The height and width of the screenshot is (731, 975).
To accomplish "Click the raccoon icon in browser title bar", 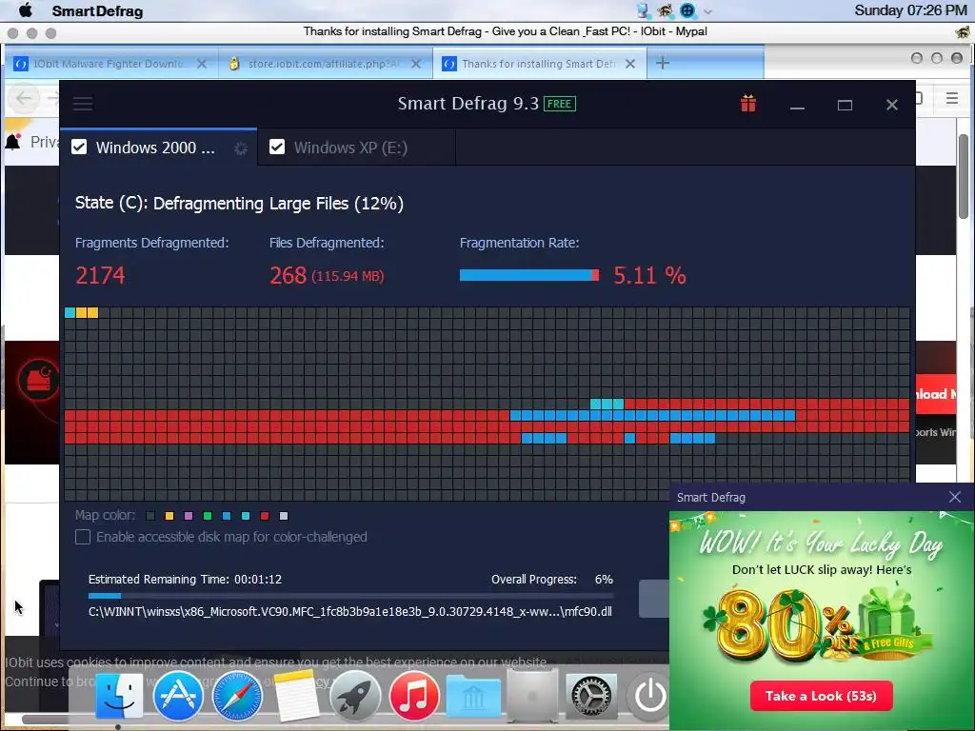I will tap(963, 31).
